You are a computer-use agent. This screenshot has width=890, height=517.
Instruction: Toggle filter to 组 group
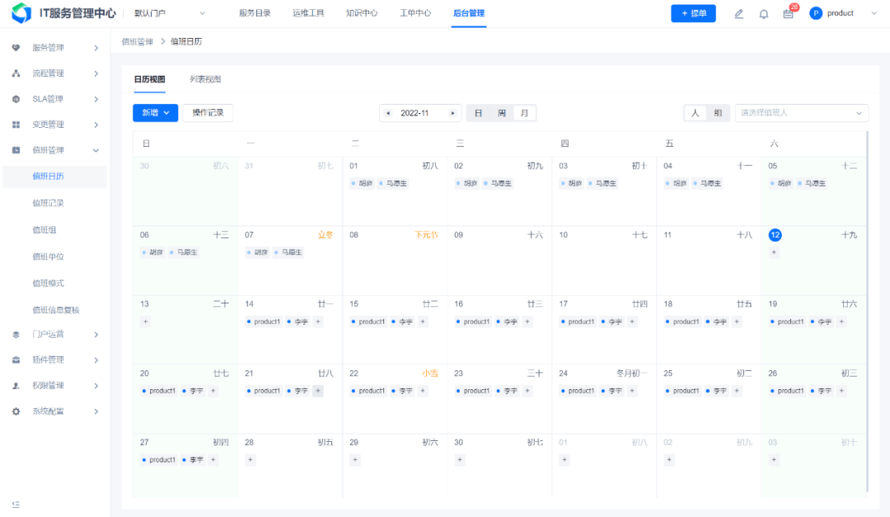tap(718, 113)
